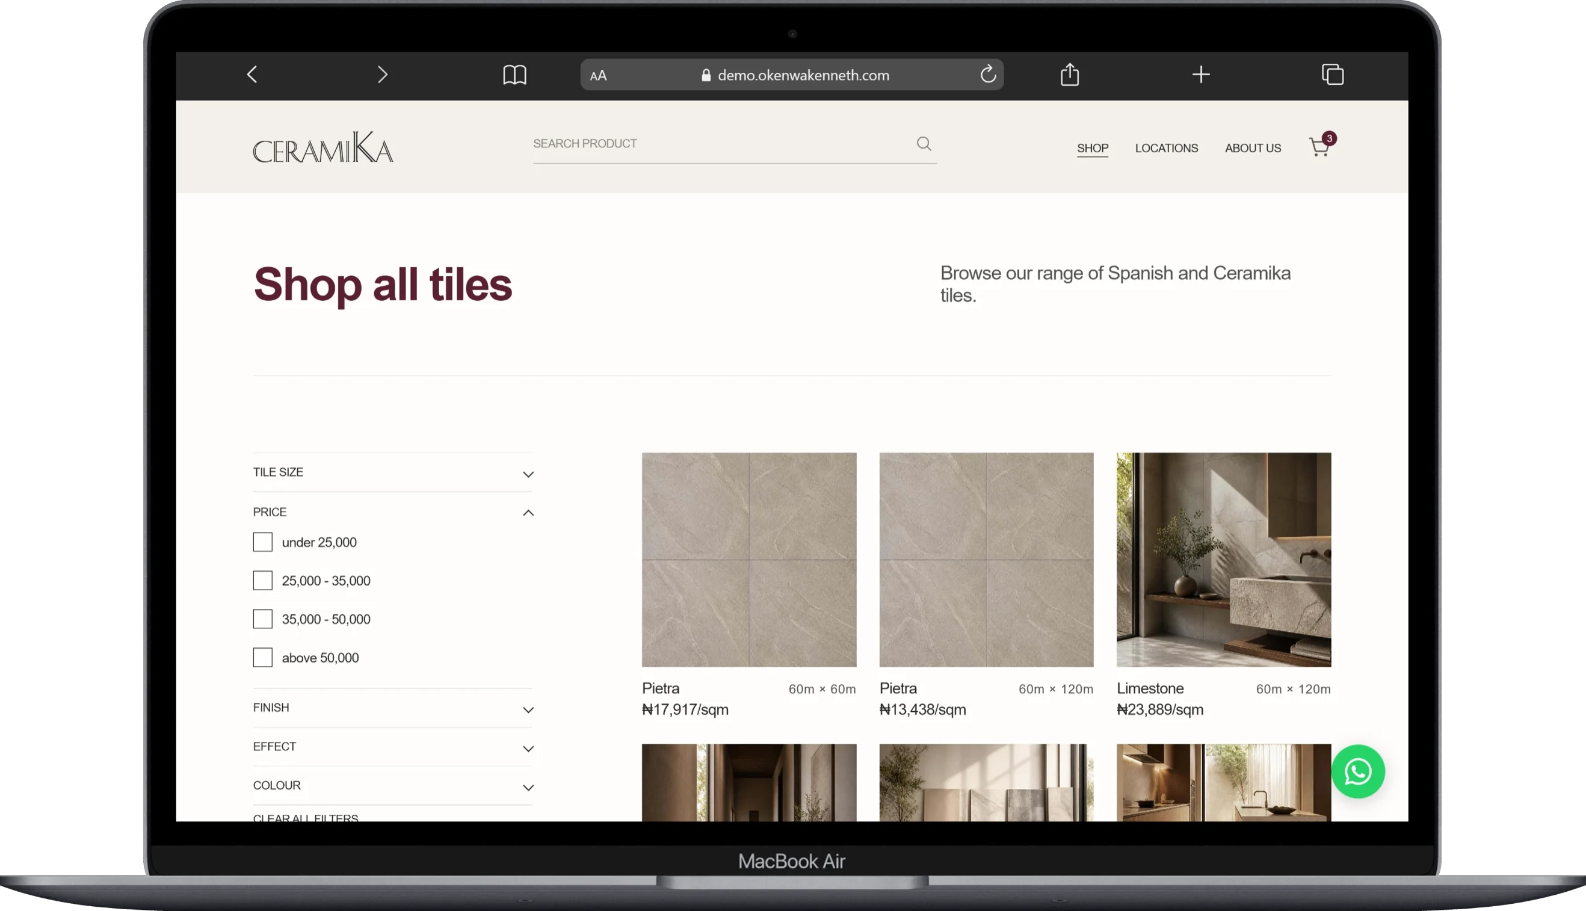Tick the 25,000 - 35,000 checkbox
The height and width of the screenshot is (911, 1586).
point(262,581)
